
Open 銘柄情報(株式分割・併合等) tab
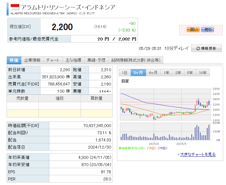(136, 60)
